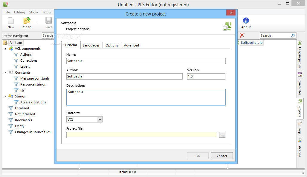Click the Bookmarks filter funnel icon

point(11,120)
